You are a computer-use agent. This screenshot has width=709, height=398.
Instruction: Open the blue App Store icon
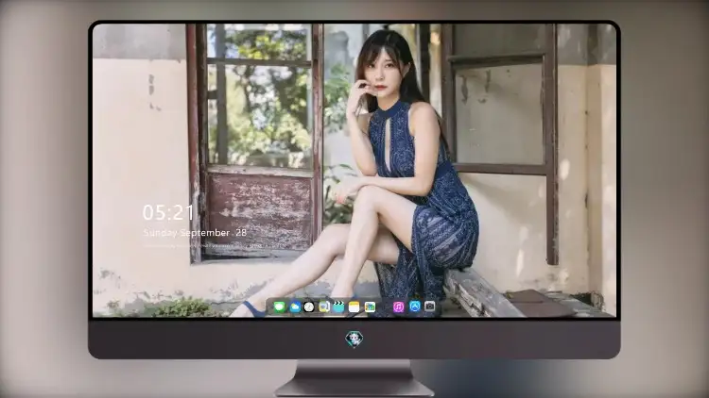[x=415, y=307]
